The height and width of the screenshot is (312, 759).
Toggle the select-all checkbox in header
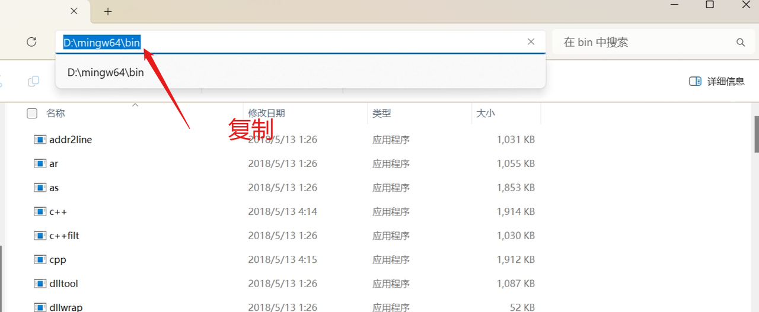pos(32,114)
